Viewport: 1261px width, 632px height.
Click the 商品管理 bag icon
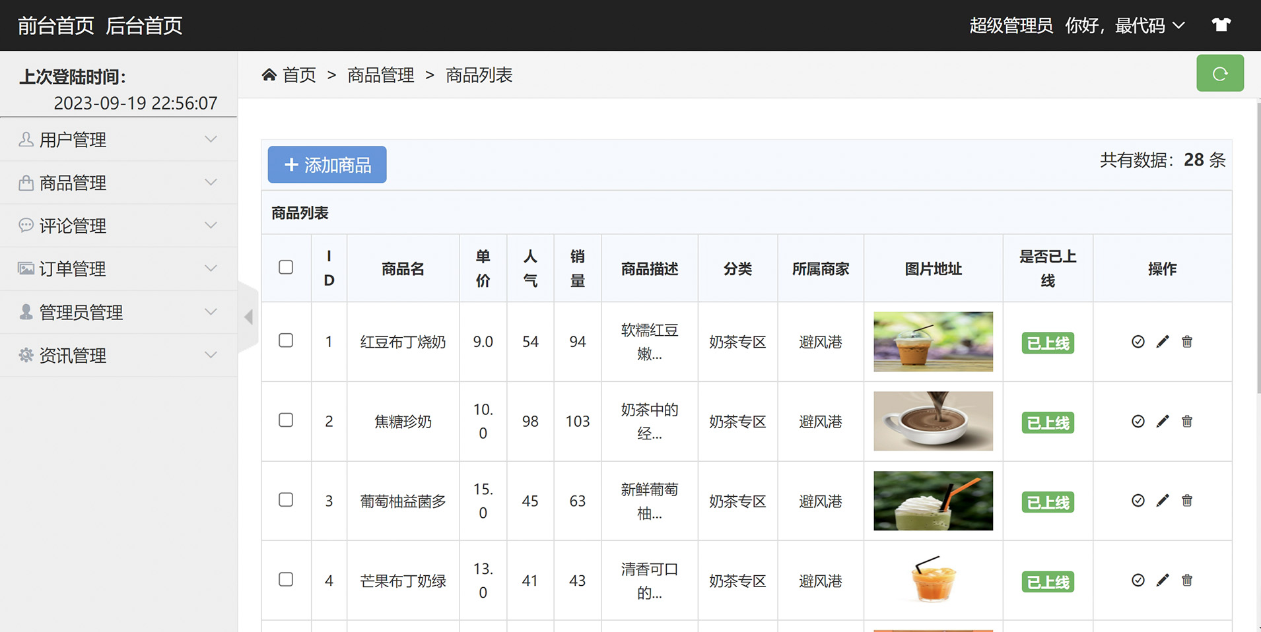[26, 183]
